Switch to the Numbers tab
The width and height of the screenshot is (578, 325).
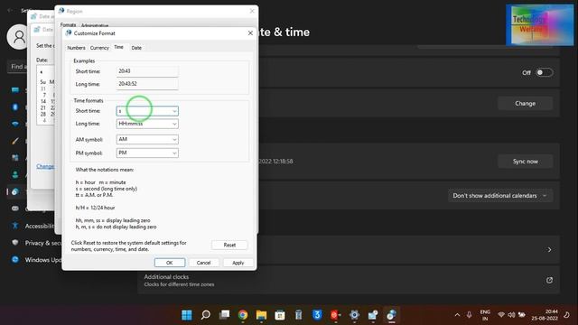click(x=76, y=48)
